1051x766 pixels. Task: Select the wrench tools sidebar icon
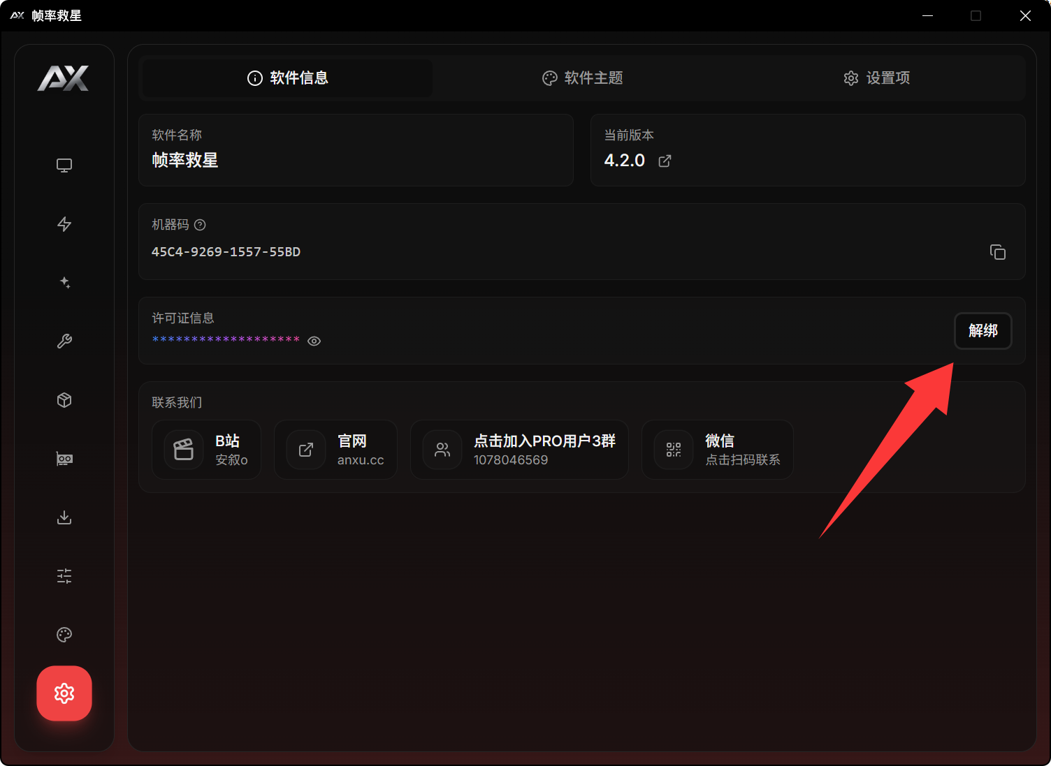point(64,341)
